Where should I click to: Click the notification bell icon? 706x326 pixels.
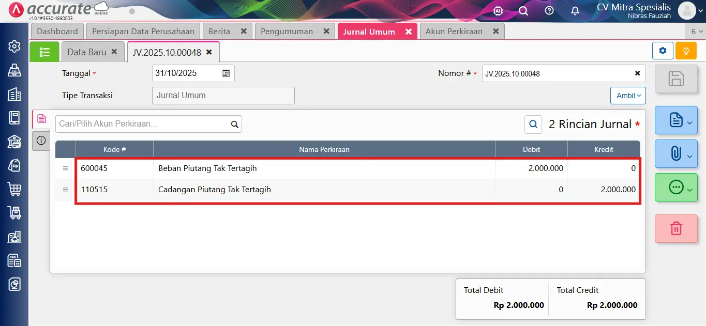point(575,11)
